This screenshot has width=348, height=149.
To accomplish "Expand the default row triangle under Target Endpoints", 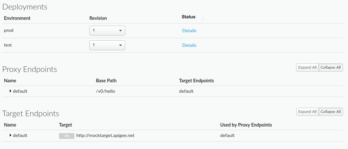I will point(10,135).
